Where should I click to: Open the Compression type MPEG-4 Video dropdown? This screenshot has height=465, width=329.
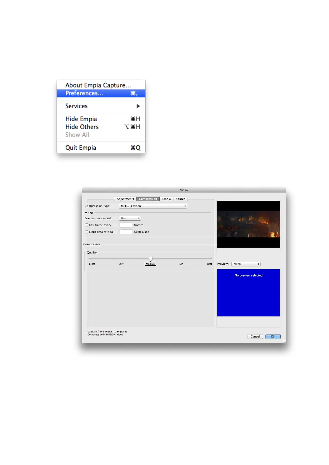(x=153, y=206)
